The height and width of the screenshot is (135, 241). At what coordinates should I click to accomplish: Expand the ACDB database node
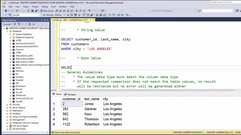pos(11,40)
